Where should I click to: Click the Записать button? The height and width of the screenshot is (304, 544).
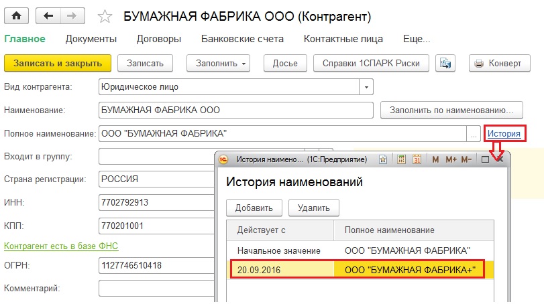[145, 64]
